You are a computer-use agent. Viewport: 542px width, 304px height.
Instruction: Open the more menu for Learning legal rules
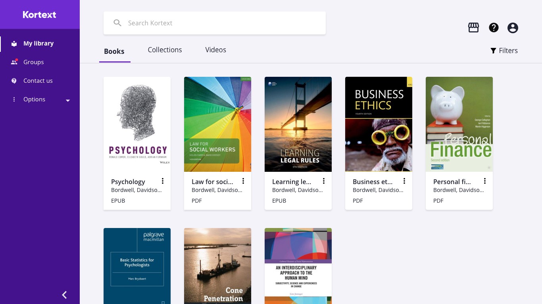coord(324,181)
